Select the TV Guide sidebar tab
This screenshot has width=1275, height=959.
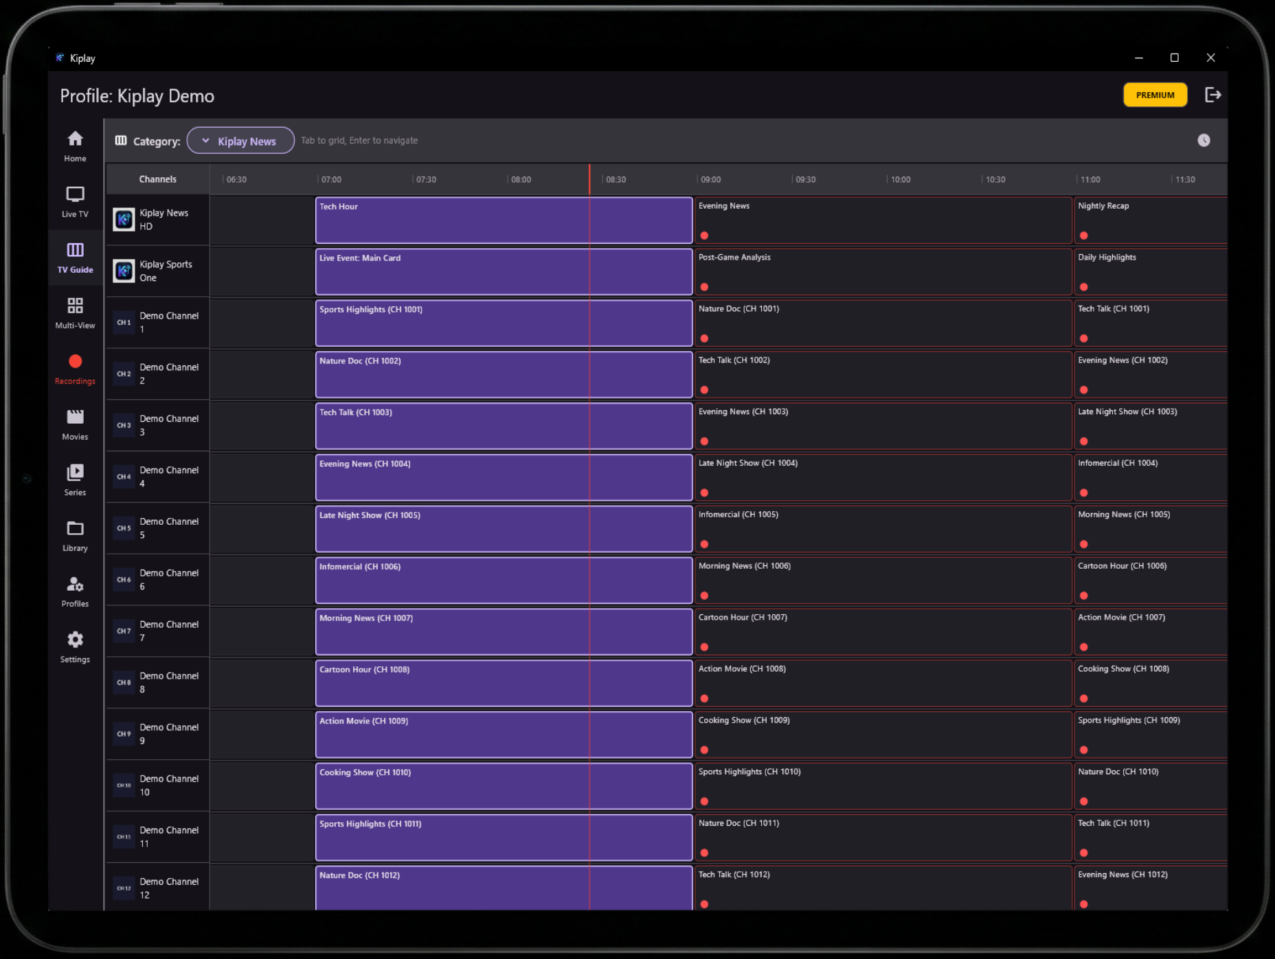coord(75,257)
